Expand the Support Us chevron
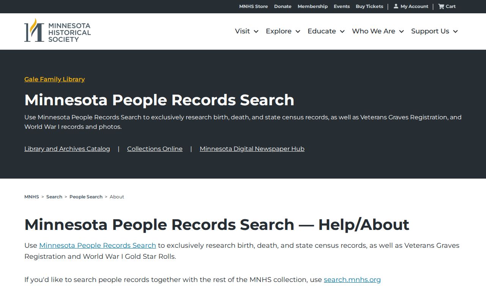Screen dimensions: 486x304 click(455, 32)
